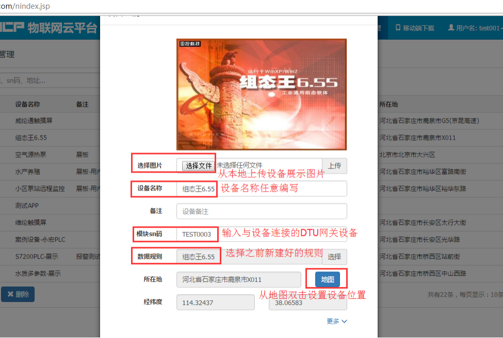Image resolution: width=503 pixels, height=338 pixels.
Task: Click the 选择 button for 数据规则
Action: point(334,257)
